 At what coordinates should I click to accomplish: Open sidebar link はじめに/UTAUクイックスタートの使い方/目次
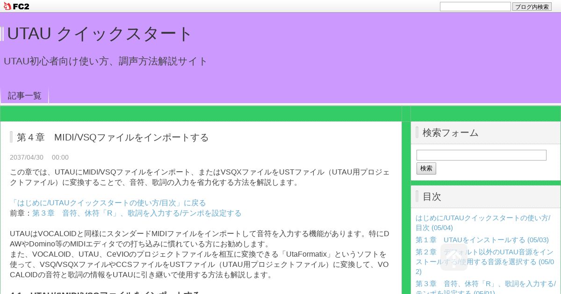483,223
